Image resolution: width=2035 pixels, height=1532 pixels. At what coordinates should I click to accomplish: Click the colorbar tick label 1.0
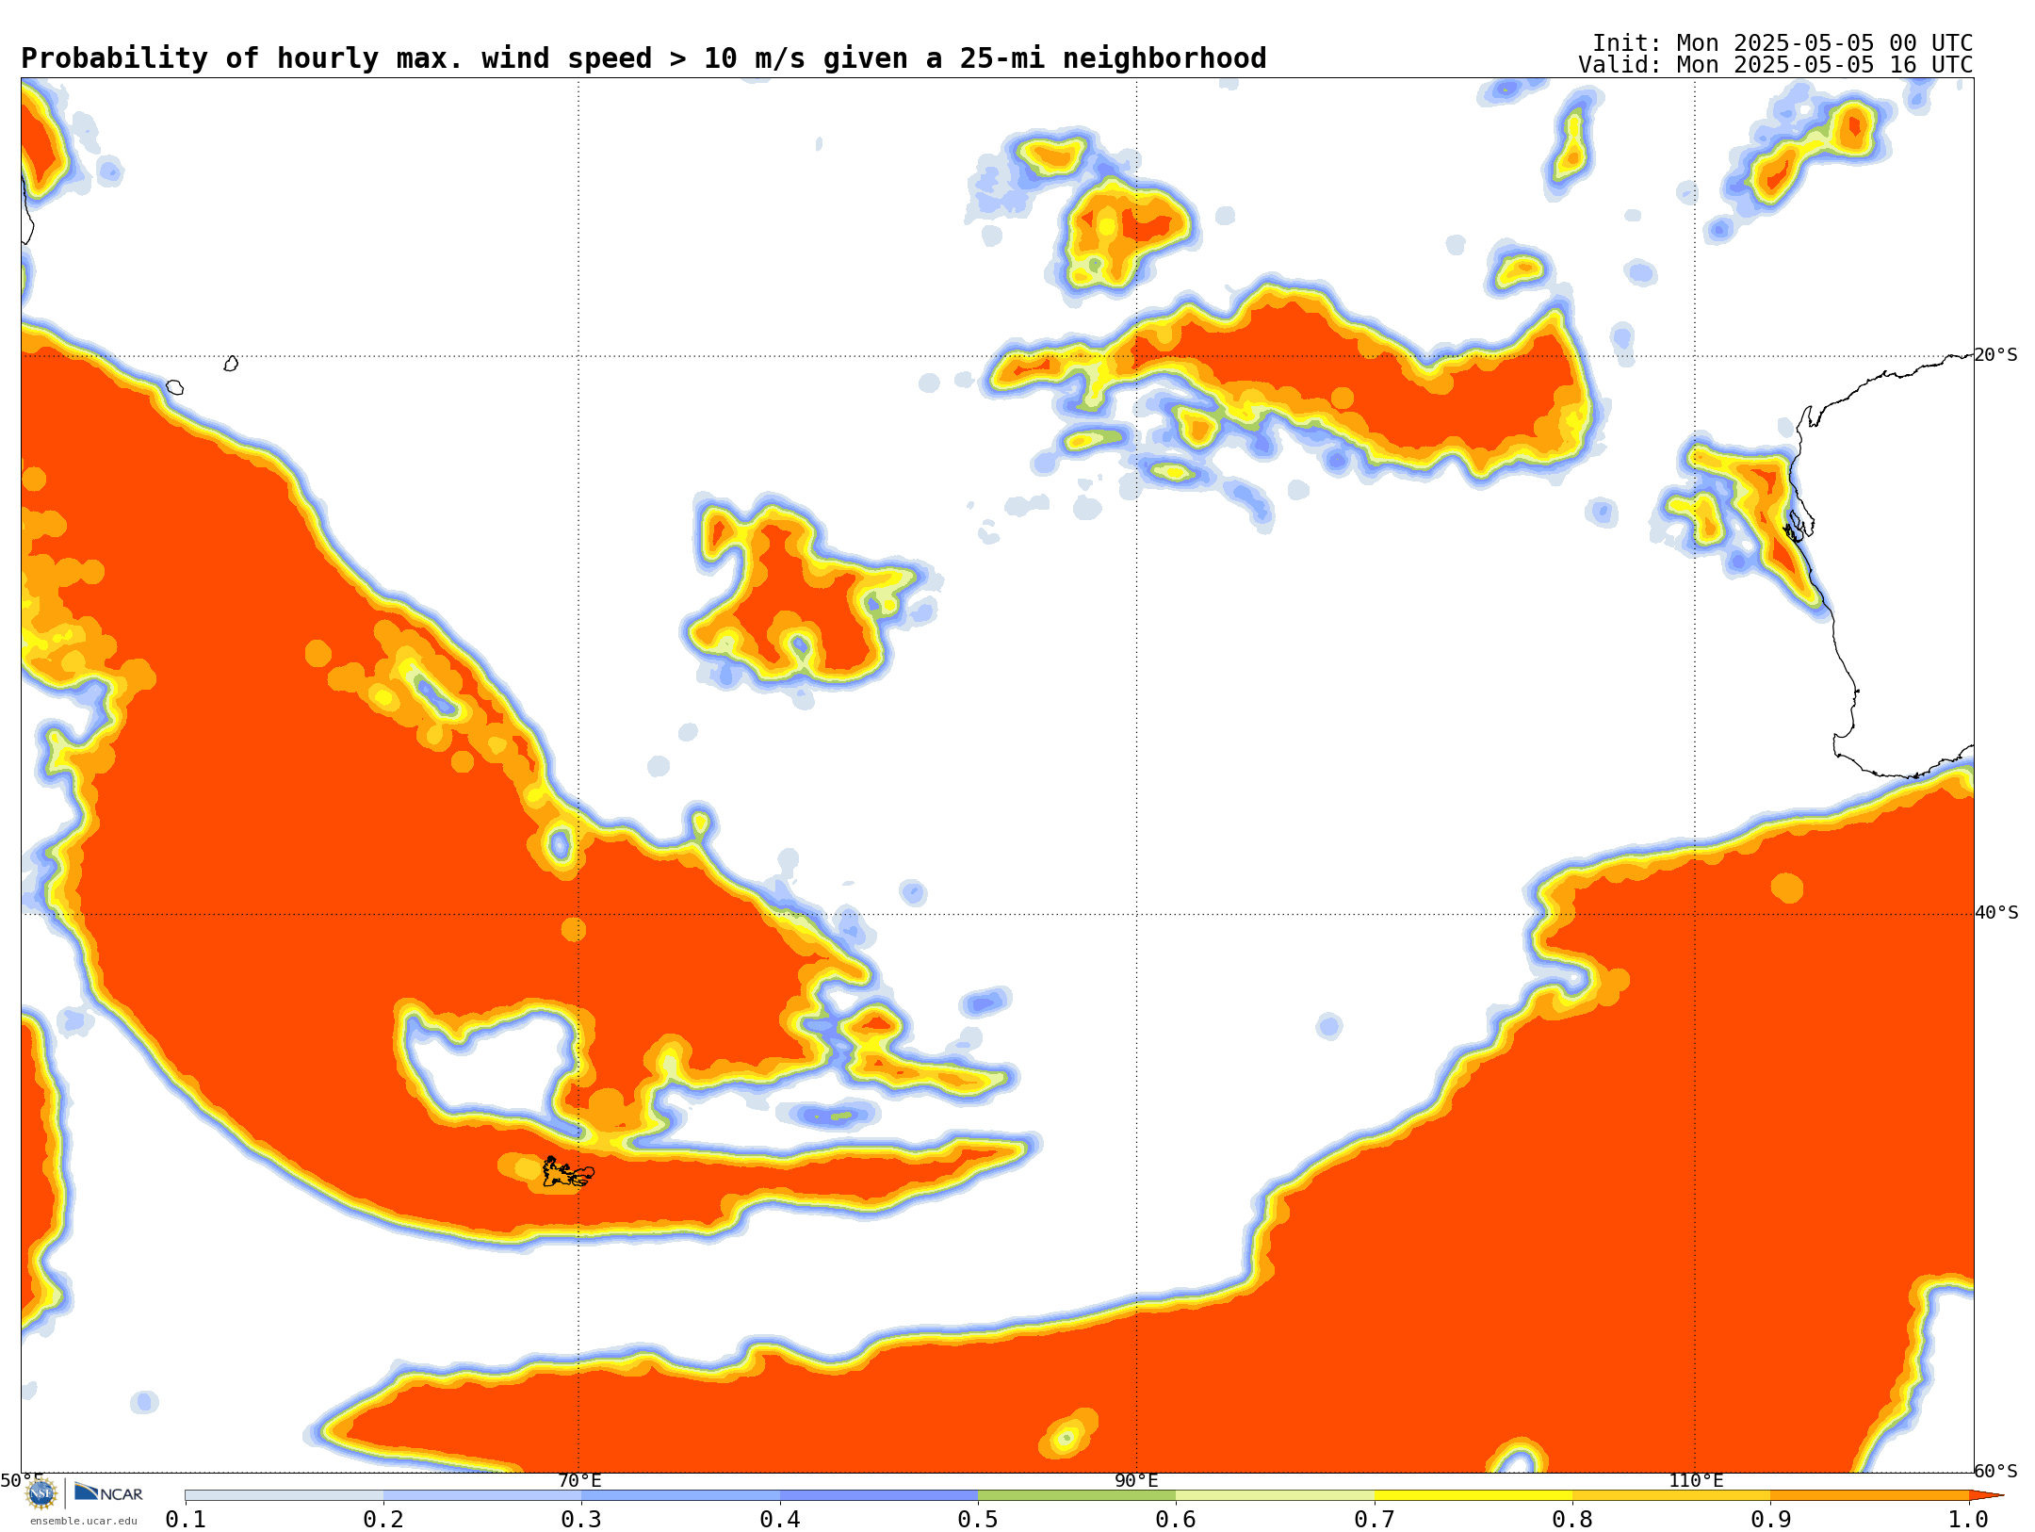coord(1968,1520)
